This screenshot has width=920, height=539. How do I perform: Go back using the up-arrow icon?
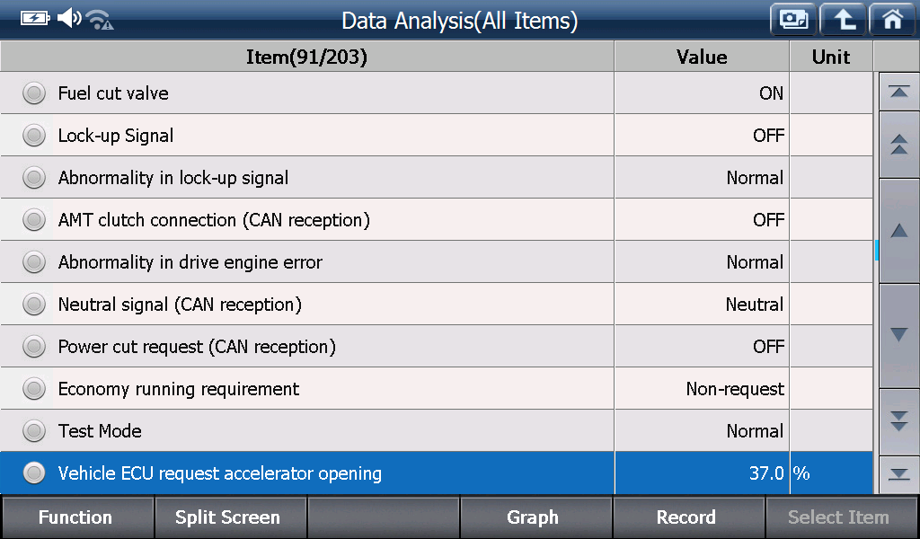843,20
